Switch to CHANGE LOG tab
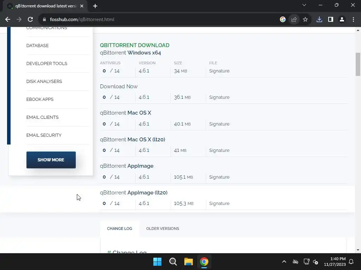Viewport: 361px width, 270px height. 120,229
